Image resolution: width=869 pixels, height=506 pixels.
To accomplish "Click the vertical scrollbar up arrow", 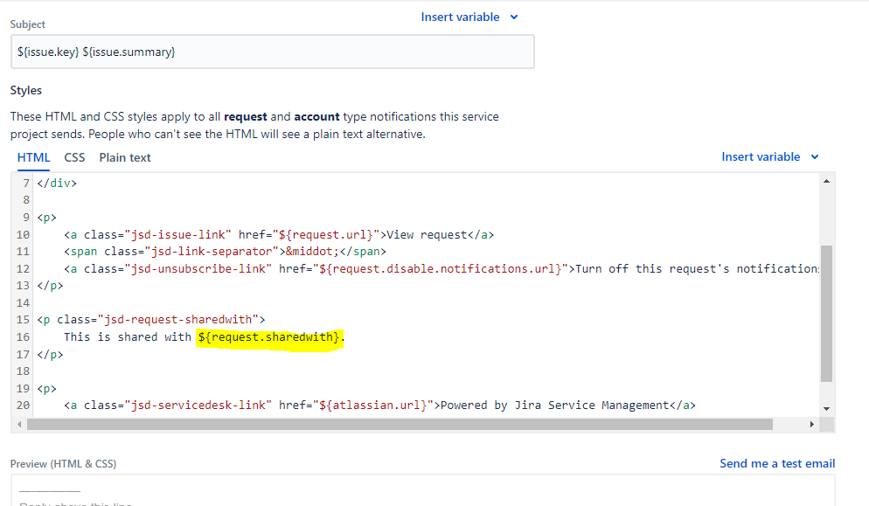I will pos(825,181).
